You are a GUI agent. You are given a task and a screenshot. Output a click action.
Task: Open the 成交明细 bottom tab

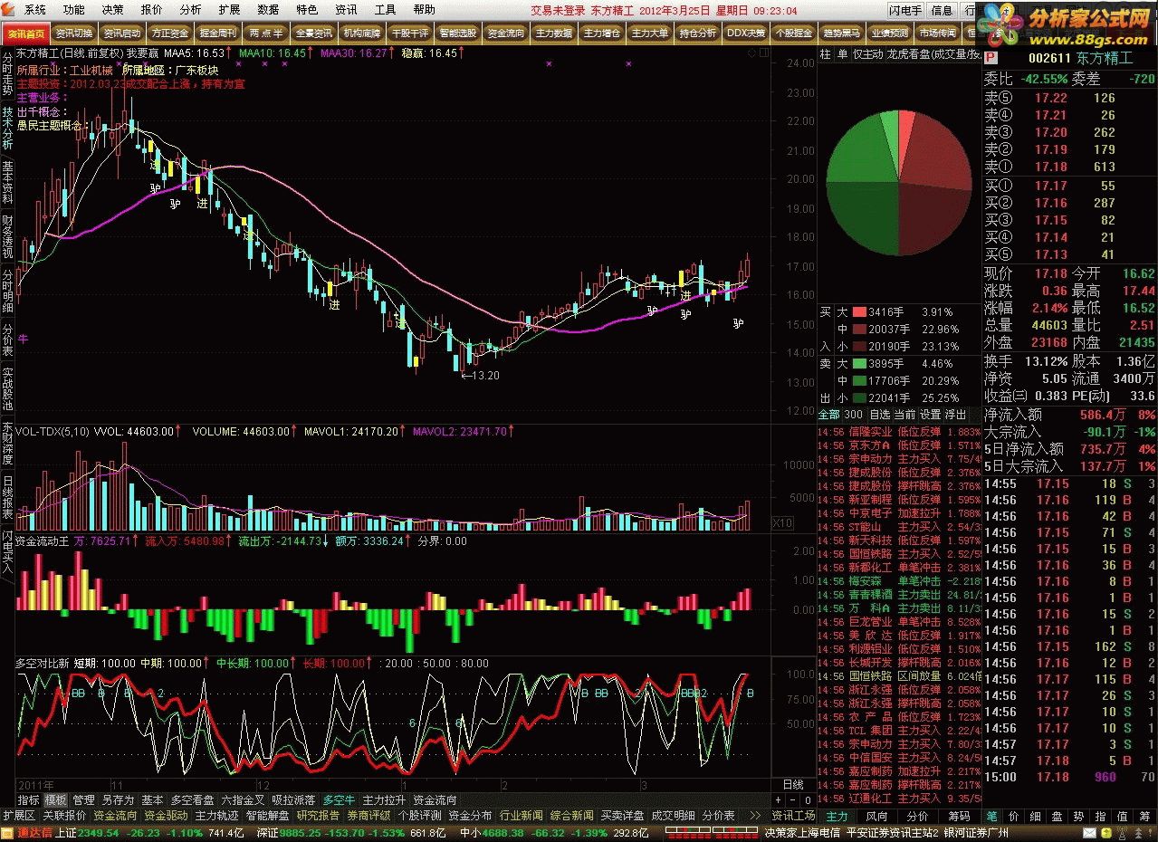674,816
